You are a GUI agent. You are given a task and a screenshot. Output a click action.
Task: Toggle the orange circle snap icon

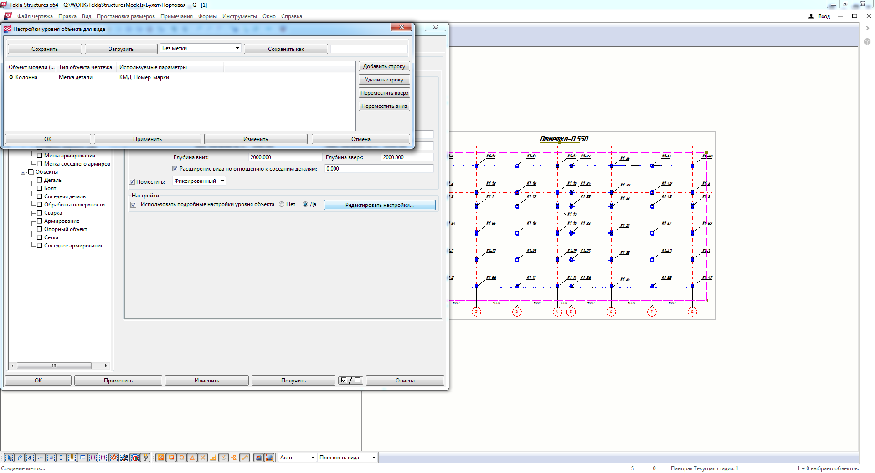click(182, 458)
